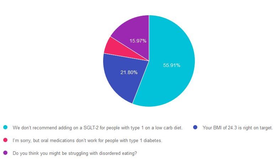
Task: Click the pink legend dot for oral medications
Action: point(5,140)
